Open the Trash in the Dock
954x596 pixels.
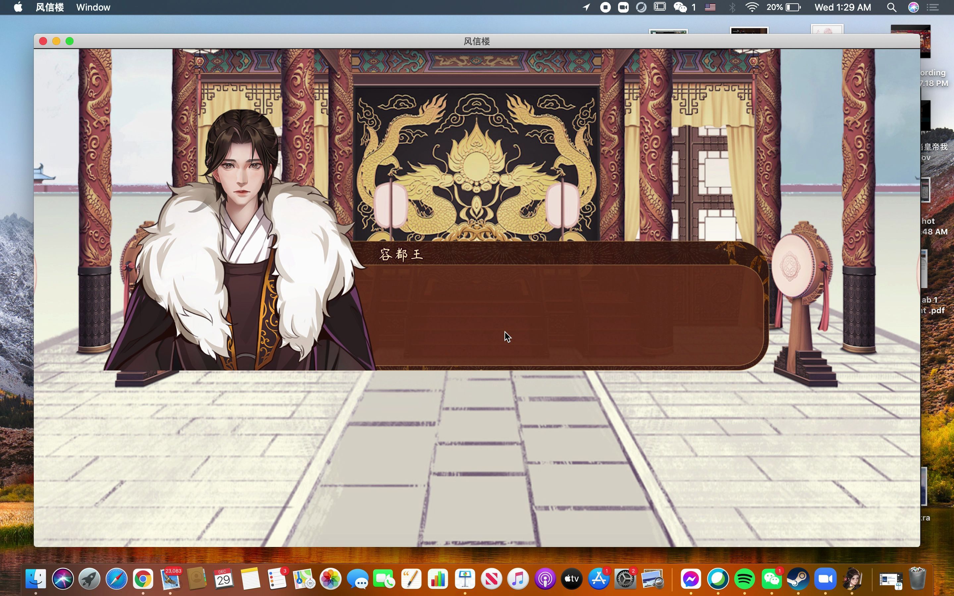[x=917, y=579]
